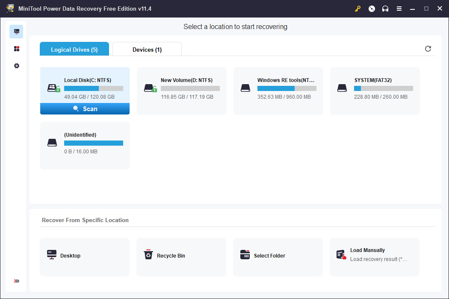Switch to Logical Drives (5) tab

[x=74, y=49]
